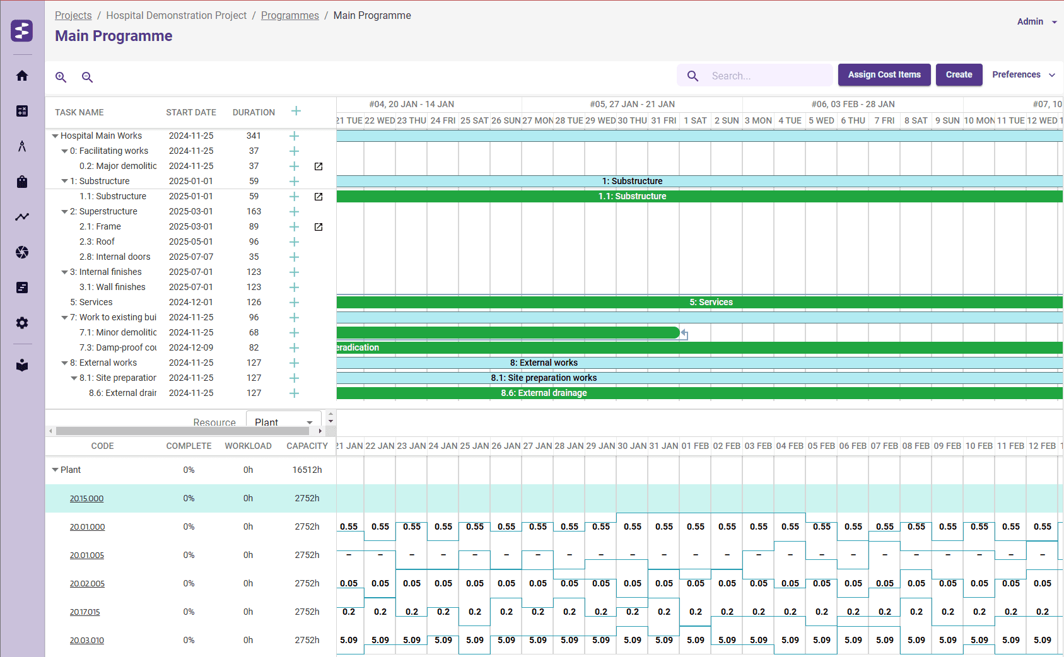Image resolution: width=1064 pixels, height=657 pixels.
Task: Add subtask with plus beside 5: Services
Action: [294, 303]
